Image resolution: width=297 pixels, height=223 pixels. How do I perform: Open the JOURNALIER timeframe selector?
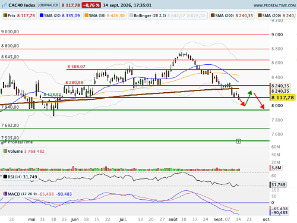[48, 5]
